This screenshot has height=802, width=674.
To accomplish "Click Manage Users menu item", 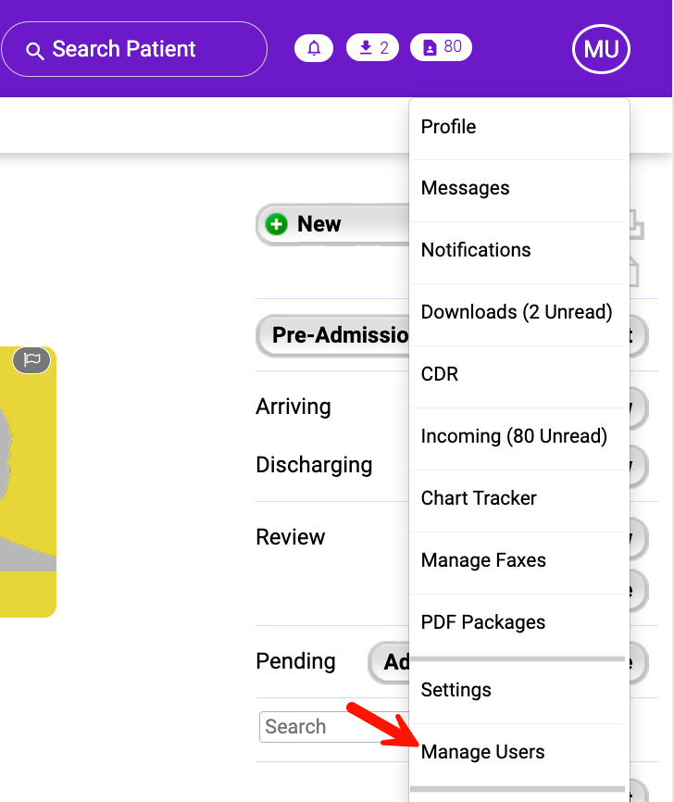I will [482, 752].
